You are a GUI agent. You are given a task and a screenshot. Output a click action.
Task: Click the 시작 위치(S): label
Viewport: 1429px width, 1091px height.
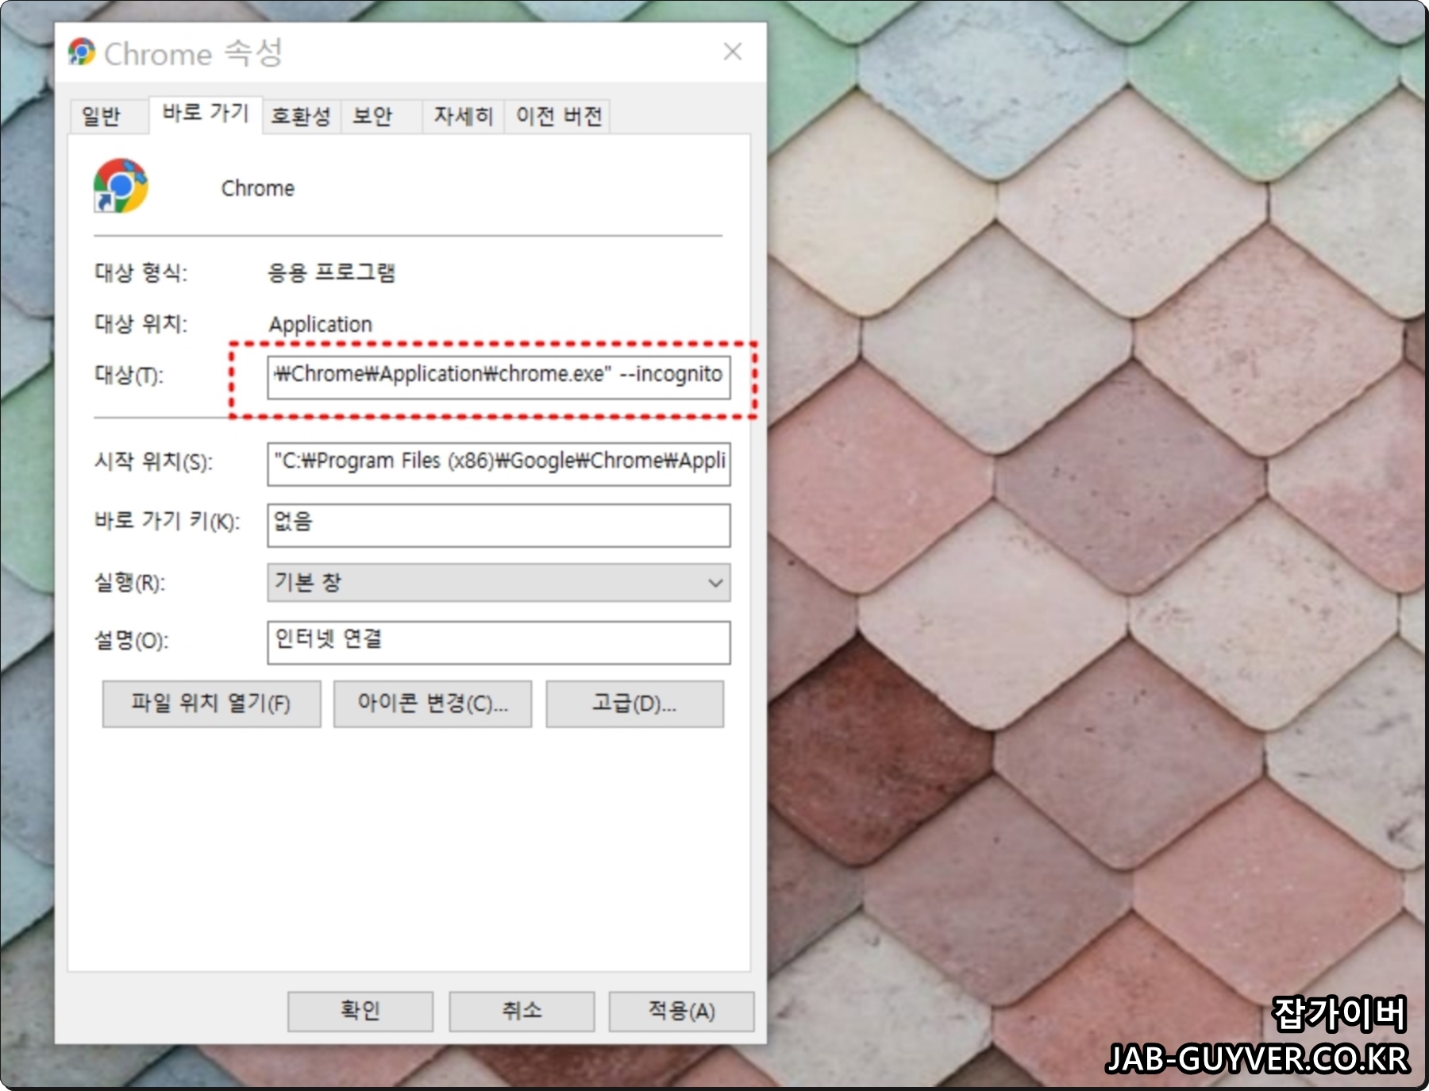point(153,461)
